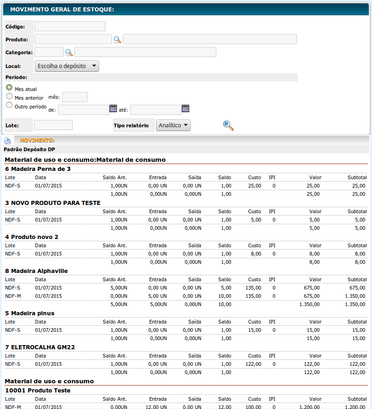Viewport: 372px width, 409px height.
Task: Click the Produto search magnifier icon
Action: coord(117,40)
